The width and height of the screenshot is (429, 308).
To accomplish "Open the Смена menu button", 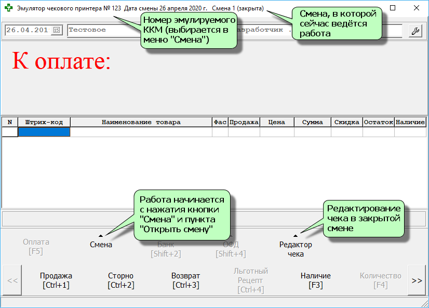I will tap(101, 245).
